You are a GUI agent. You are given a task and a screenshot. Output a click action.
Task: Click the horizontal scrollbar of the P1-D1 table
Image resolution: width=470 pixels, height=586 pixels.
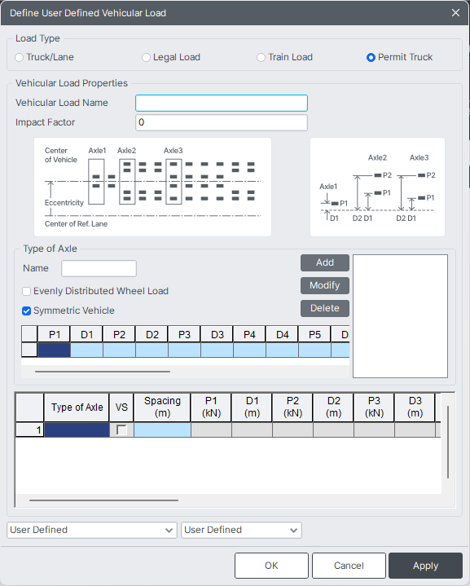[x=103, y=372]
